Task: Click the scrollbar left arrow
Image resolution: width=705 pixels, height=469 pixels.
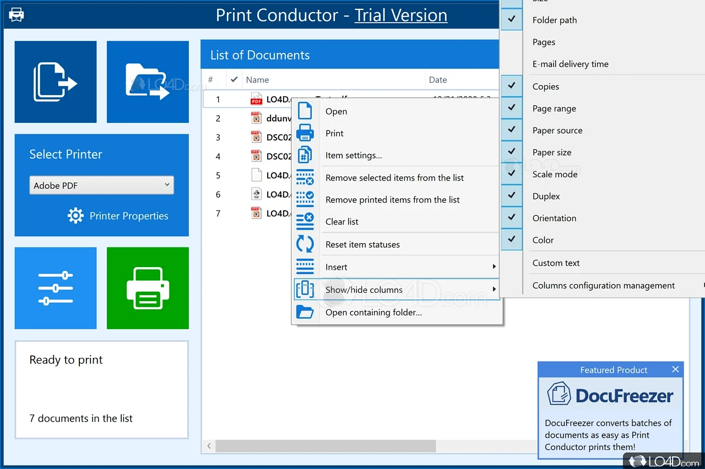Action: (209, 445)
